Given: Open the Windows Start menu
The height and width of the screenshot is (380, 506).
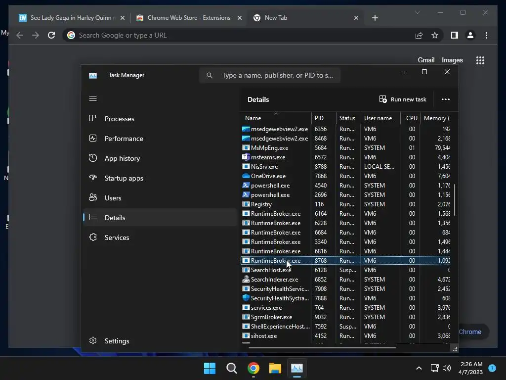Looking at the screenshot, I should 210,368.
